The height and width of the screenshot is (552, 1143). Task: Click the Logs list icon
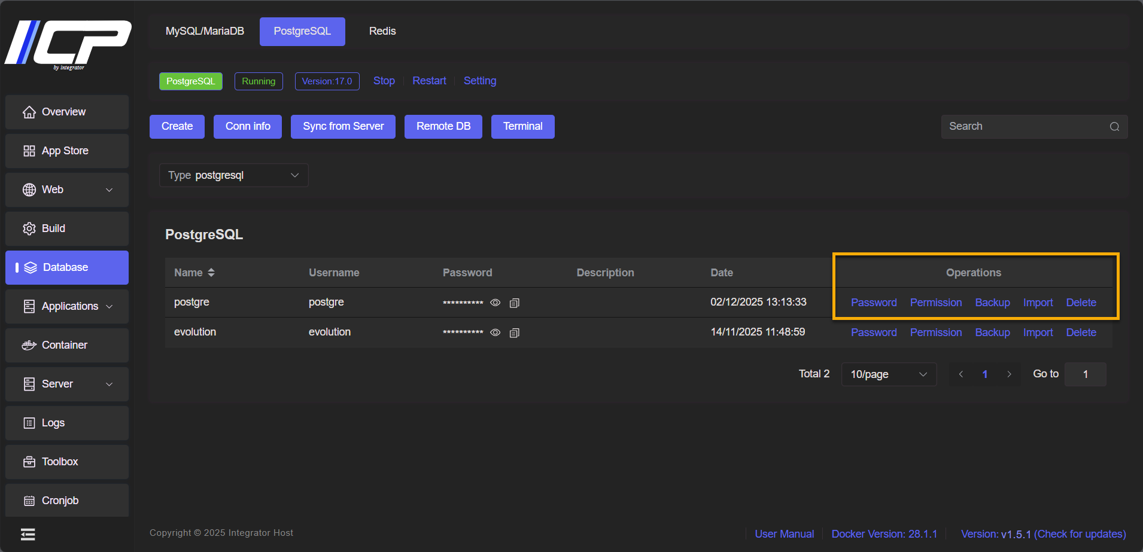(x=29, y=423)
